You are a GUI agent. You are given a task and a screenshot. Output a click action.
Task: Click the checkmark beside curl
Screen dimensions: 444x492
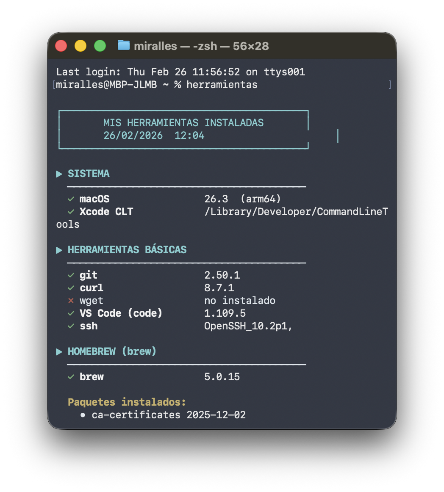coord(71,288)
